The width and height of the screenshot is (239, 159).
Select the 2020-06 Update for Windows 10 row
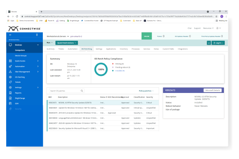pyautogui.click(x=103, y=124)
